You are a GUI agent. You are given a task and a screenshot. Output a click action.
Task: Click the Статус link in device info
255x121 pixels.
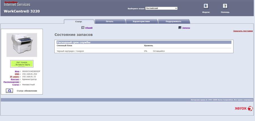coord(16,85)
